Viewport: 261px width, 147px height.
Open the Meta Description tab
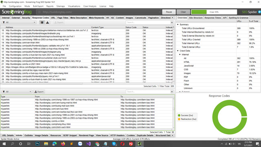(x=79, y=18)
